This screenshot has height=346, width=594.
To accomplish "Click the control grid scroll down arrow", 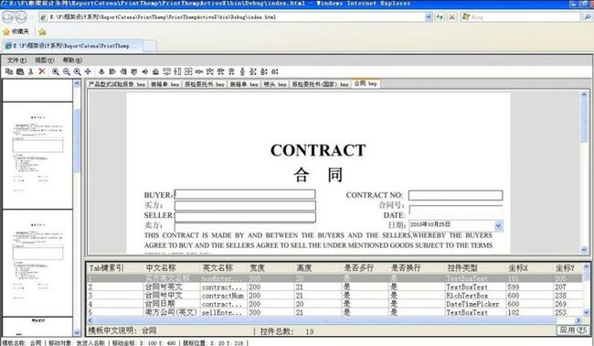I will [x=587, y=313].
